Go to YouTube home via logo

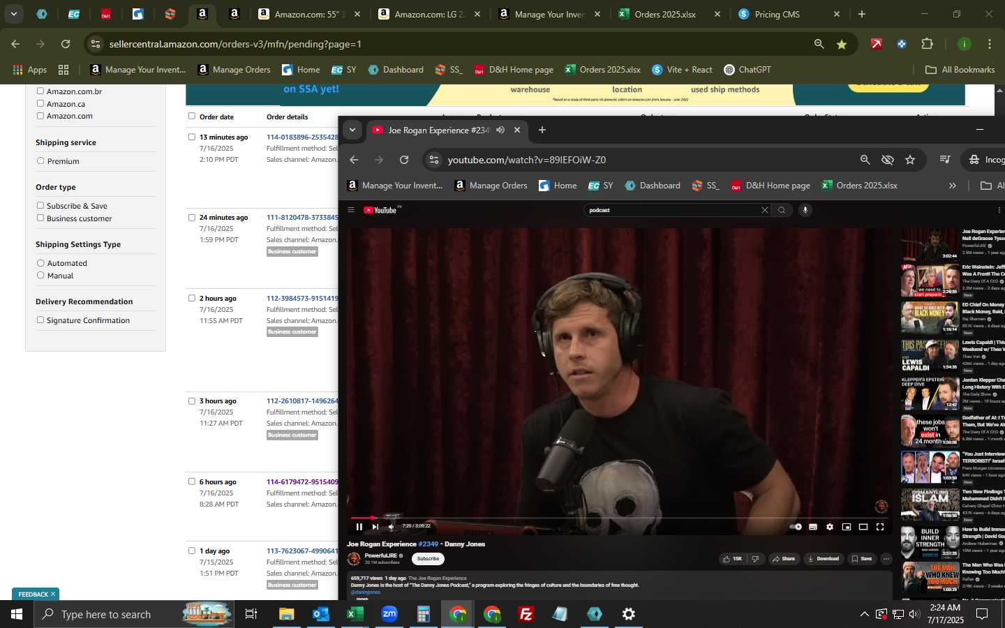tap(381, 210)
